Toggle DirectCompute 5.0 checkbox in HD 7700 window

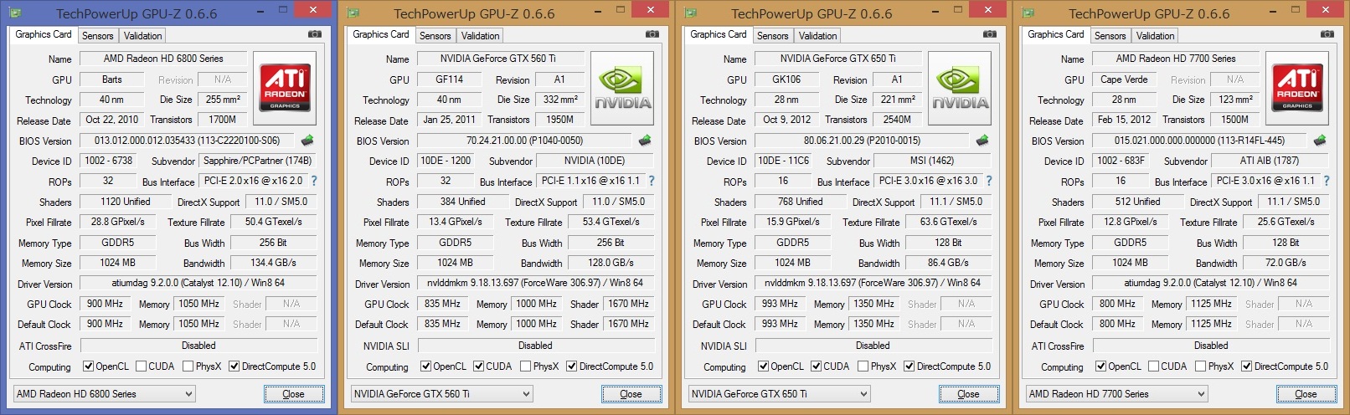[1246, 366]
